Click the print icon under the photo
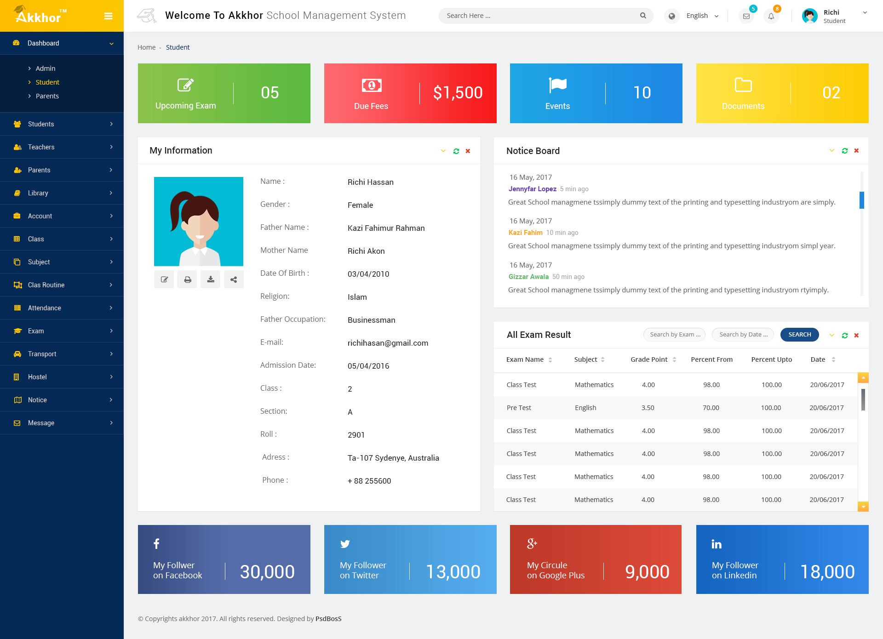This screenshot has width=883, height=639. tap(187, 280)
